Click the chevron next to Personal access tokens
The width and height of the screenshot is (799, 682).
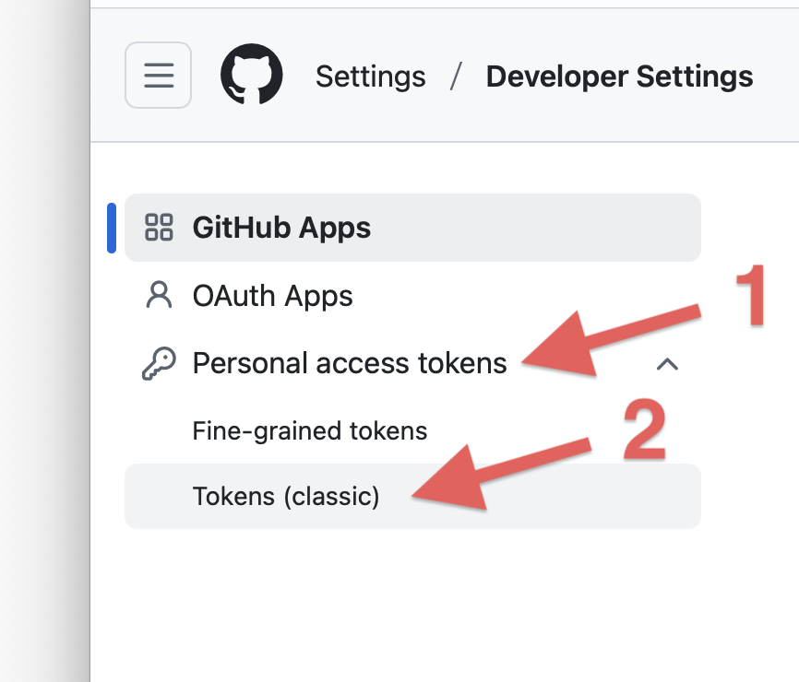pos(668,364)
